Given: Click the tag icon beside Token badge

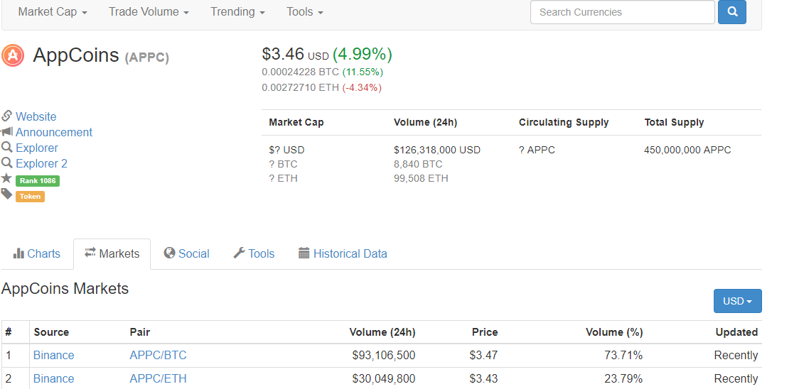Looking at the screenshot, I should pyautogui.click(x=7, y=194).
